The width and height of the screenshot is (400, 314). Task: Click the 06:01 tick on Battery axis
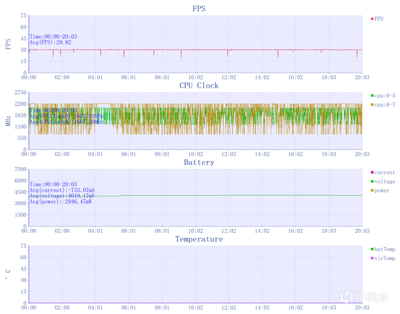pyautogui.click(x=129, y=231)
